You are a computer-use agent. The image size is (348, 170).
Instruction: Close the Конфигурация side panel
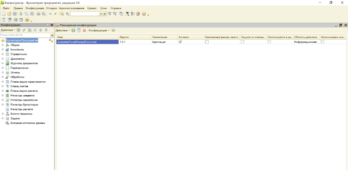[52, 25]
